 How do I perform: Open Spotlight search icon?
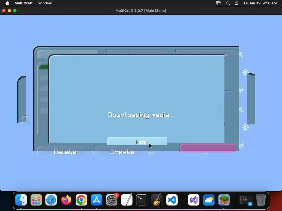click(x=228, y=3)
